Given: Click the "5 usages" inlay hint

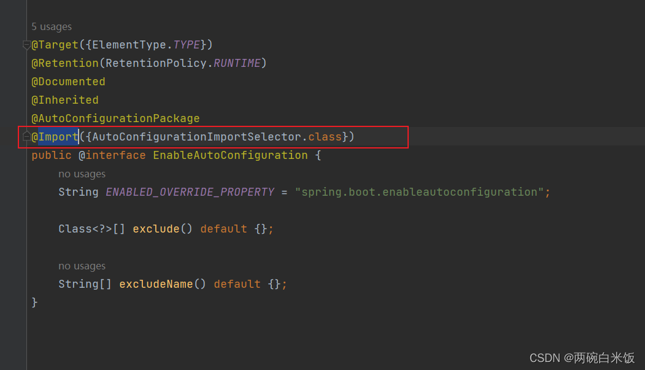Looking at the screenshot, I should tap(52, 26).
